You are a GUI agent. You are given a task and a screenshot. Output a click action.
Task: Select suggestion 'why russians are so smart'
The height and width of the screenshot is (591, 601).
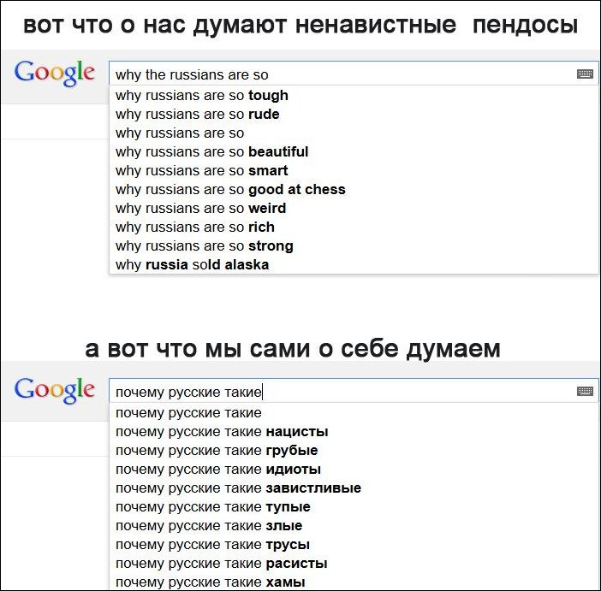click(202, 170)
